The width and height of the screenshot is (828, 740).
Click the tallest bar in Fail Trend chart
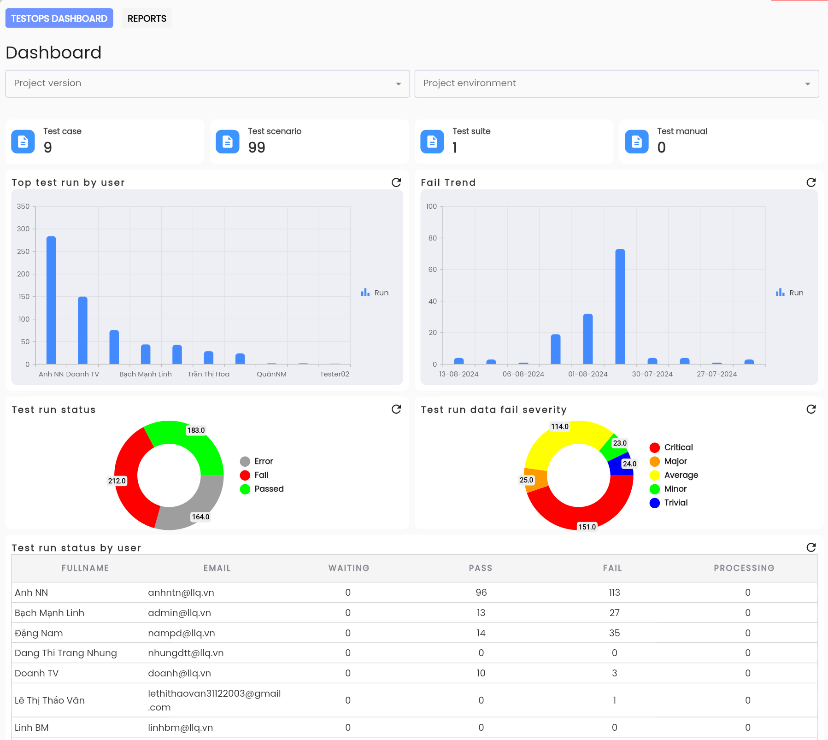click(620, 306)
